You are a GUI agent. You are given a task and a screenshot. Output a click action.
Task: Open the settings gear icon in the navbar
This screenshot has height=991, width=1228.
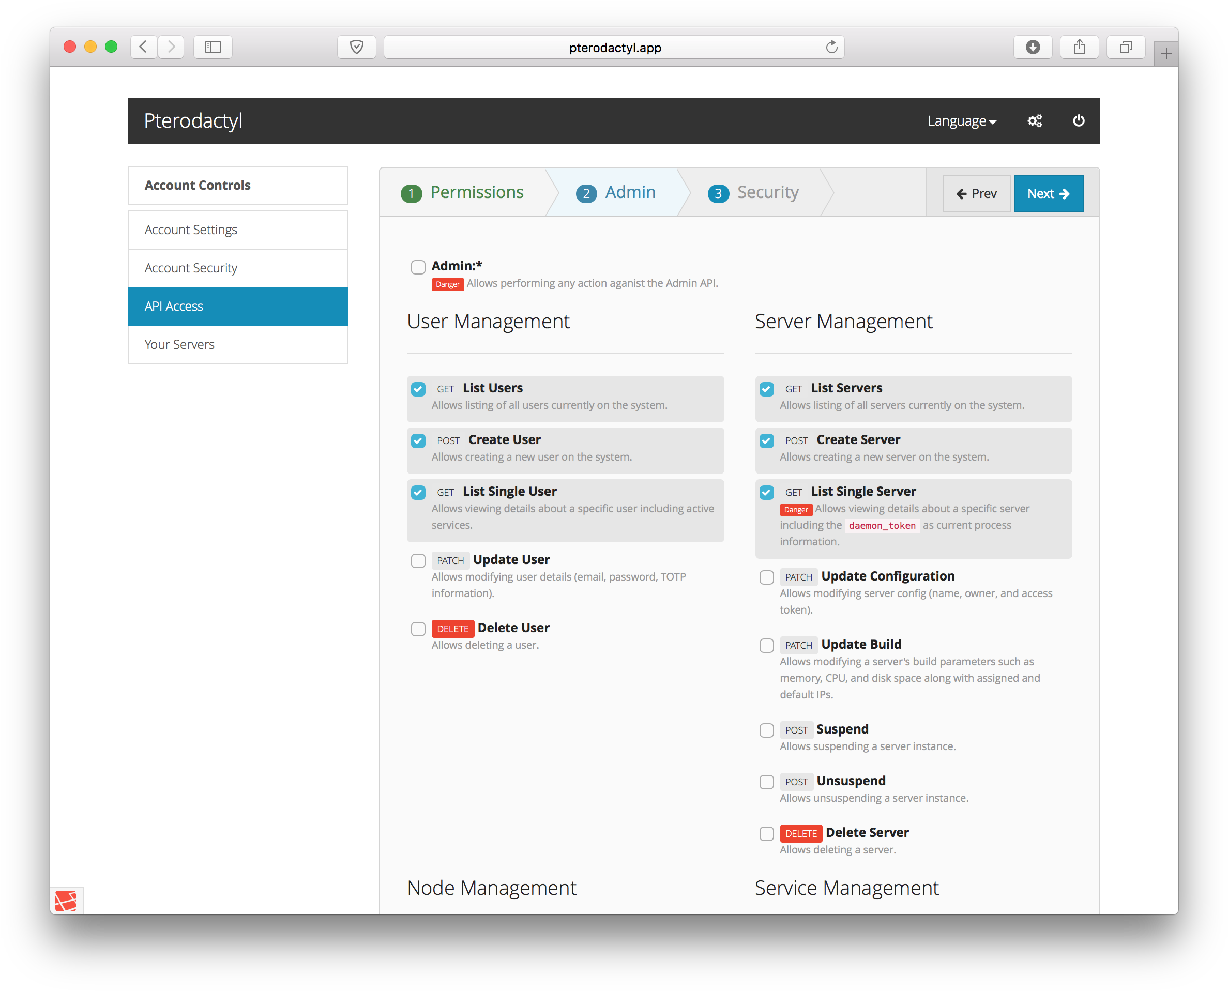(x=1035, y=120)
